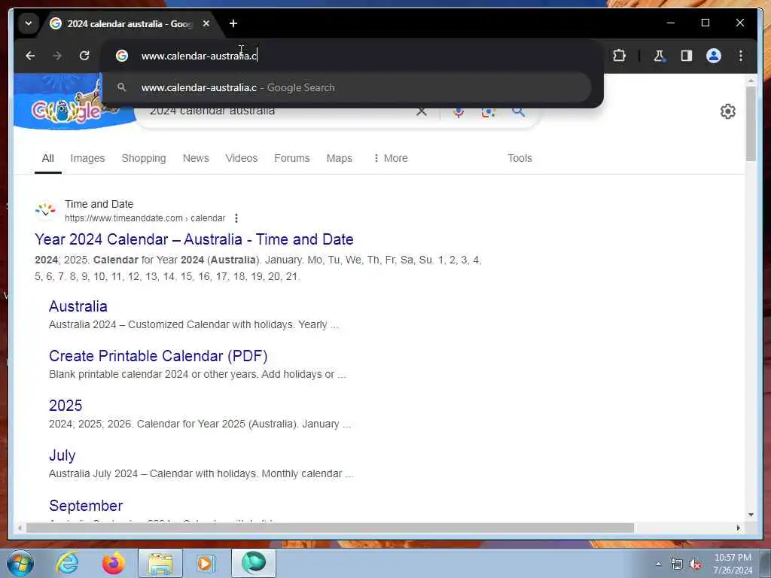Open Google quick settings gear
The height and width of the screenshot is (578, 771).
pos(728,111)
